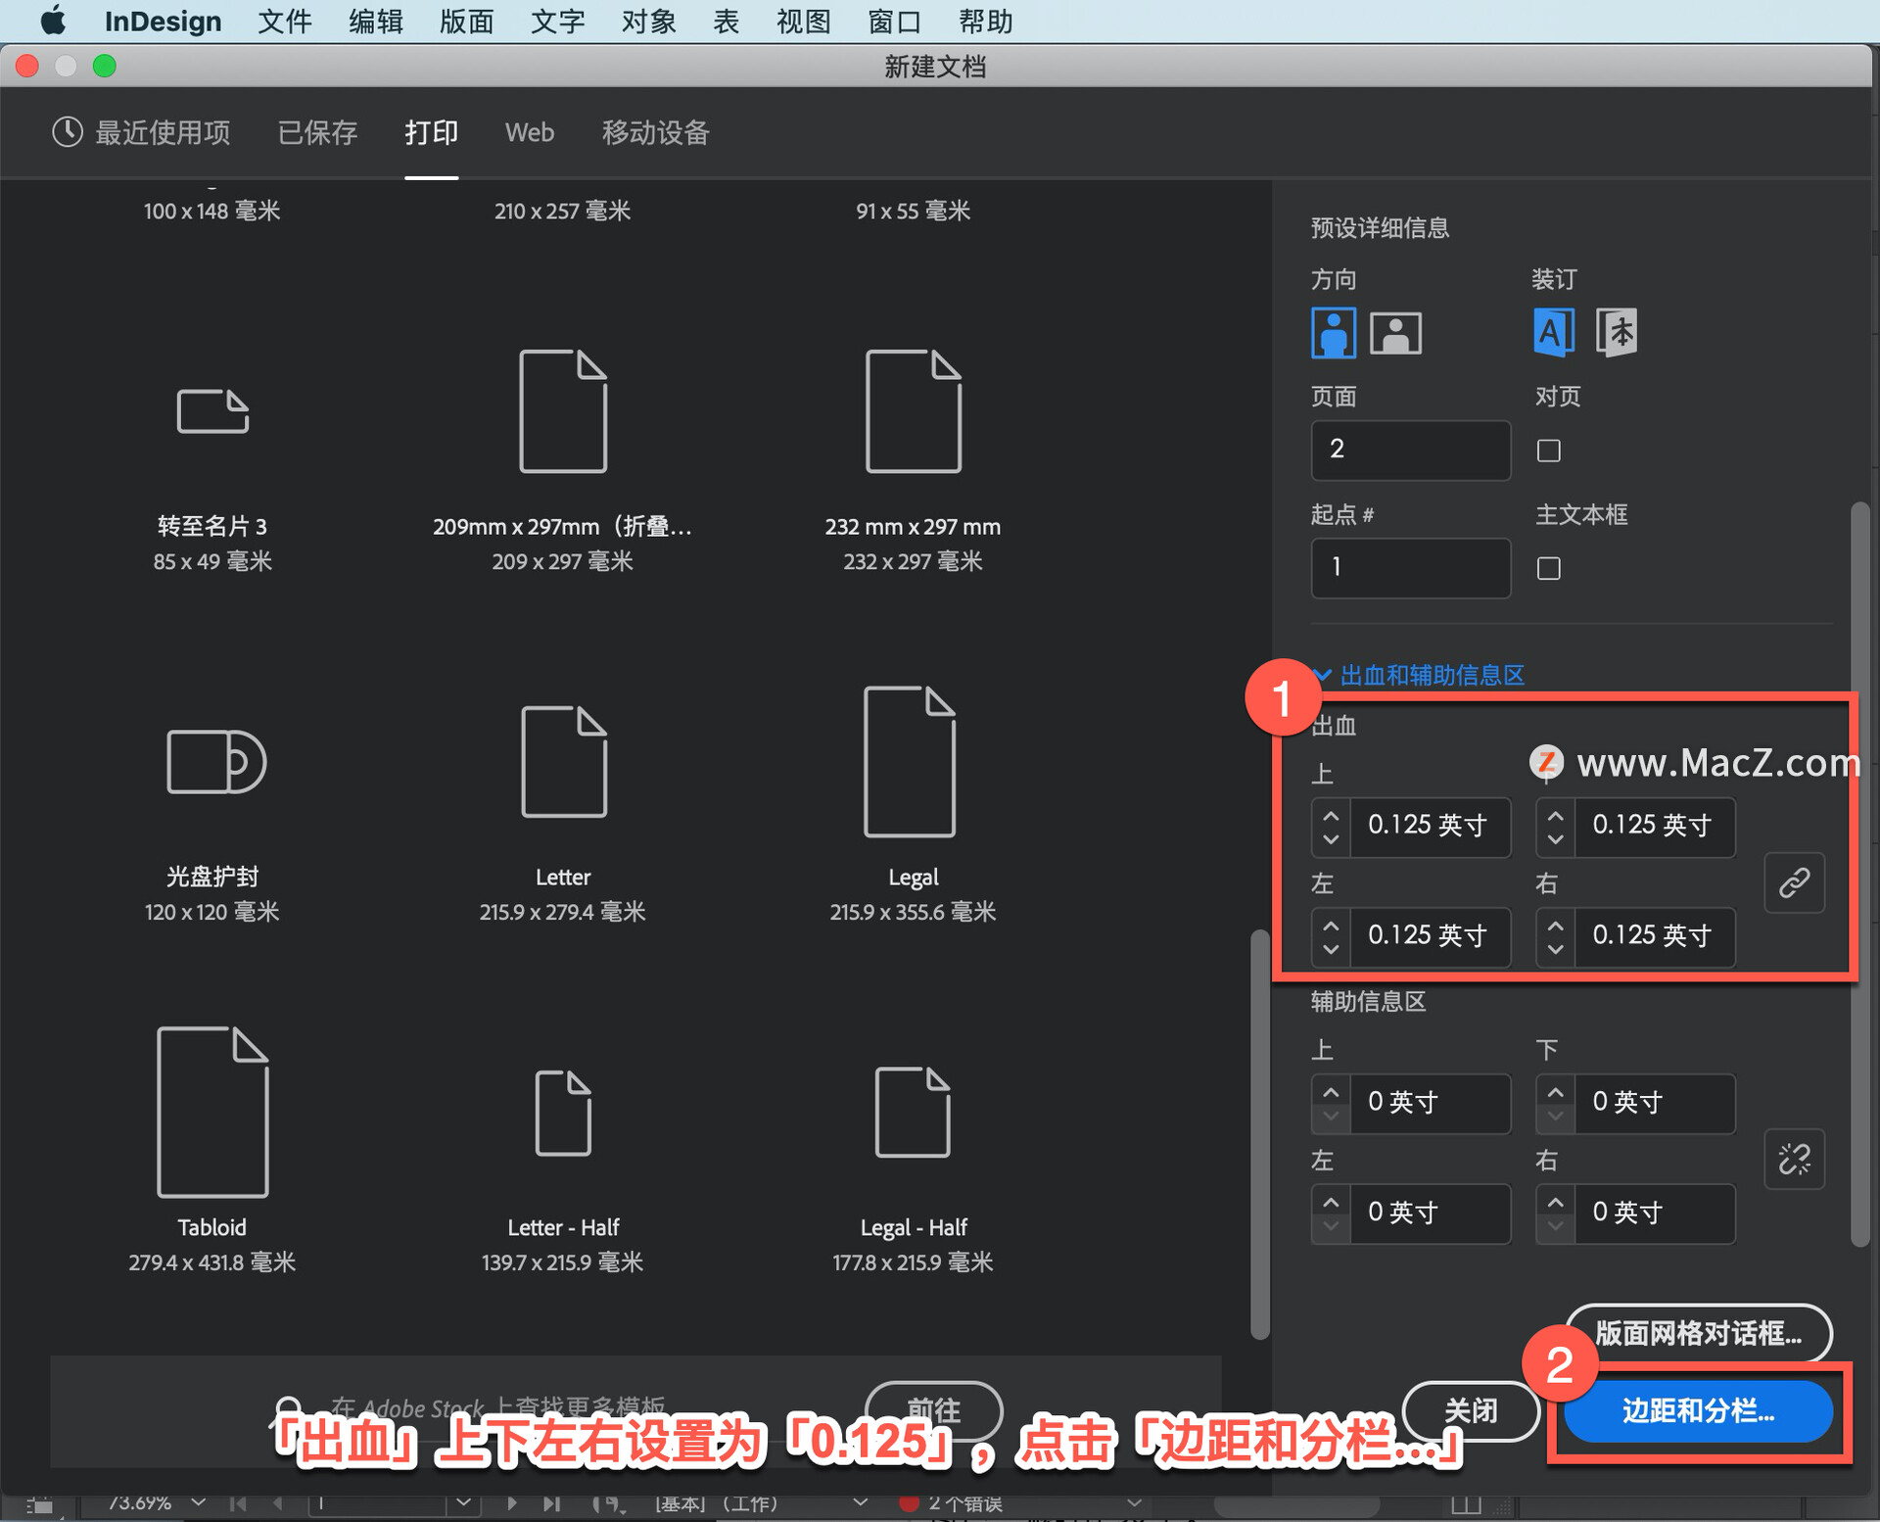Screen dimensions: 1880x1522
Task: Open the 文件 menu
Action: pos(284,21)
